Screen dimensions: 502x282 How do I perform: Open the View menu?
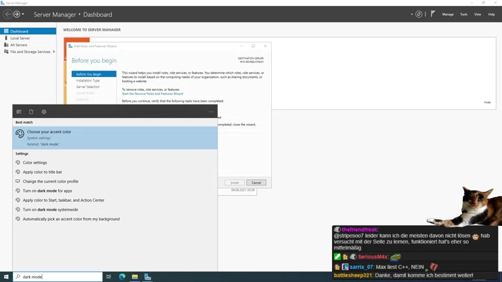pyautogui.click(x=477, y=14)
